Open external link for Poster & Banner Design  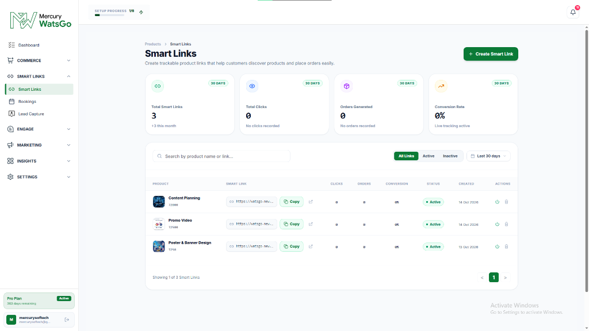(x=311, y=247)
